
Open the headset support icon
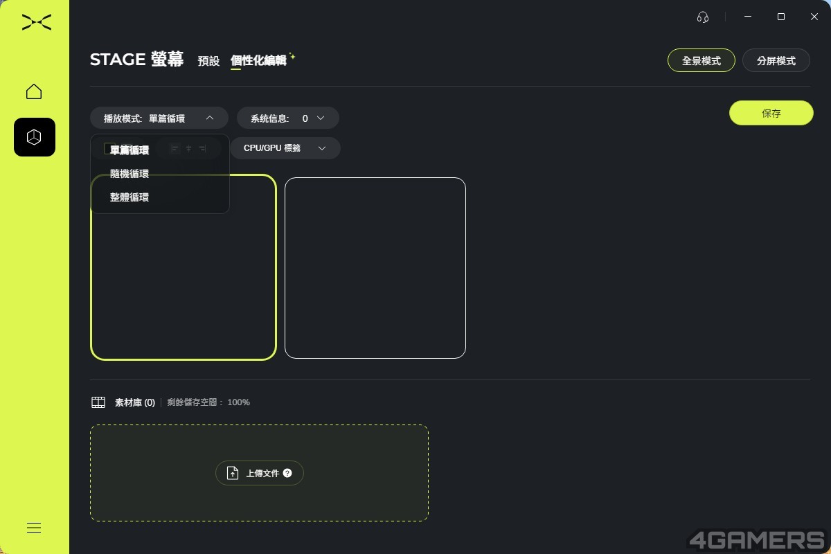pyautogui.click(x=703, y=17)
